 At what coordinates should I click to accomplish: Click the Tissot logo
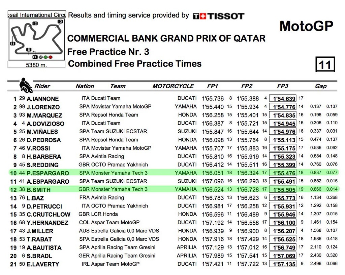pos(218,16)
